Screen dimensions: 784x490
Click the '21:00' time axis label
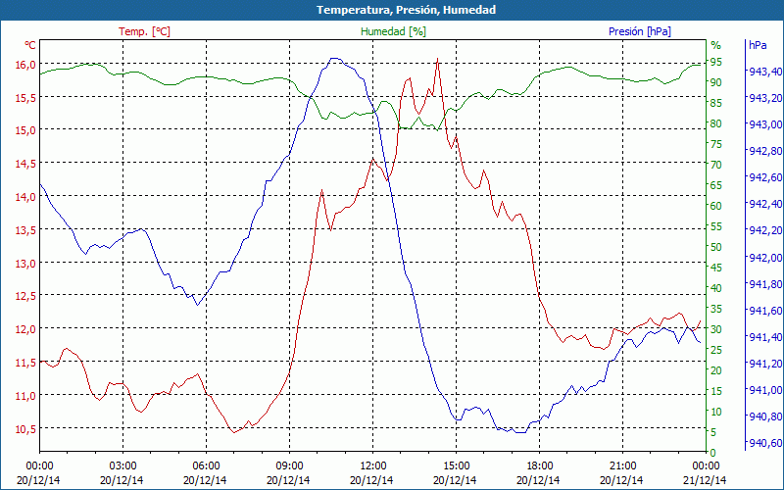pos(623,466)
